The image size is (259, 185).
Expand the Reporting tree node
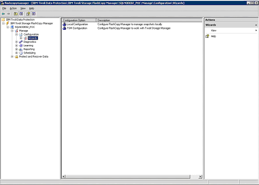(x=17, y=49)
